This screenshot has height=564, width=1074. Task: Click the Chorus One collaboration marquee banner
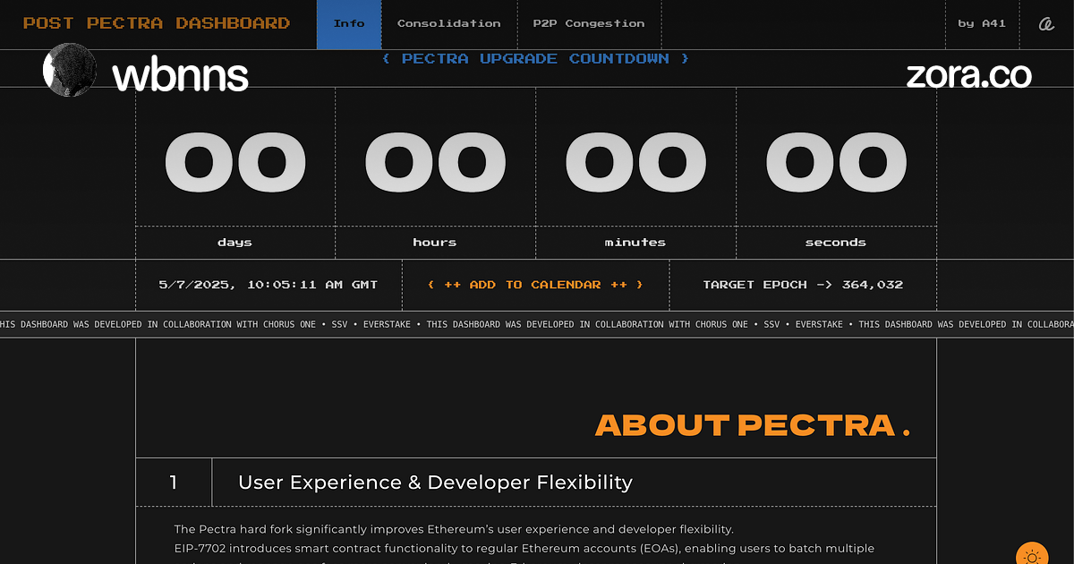click(537, 324)
